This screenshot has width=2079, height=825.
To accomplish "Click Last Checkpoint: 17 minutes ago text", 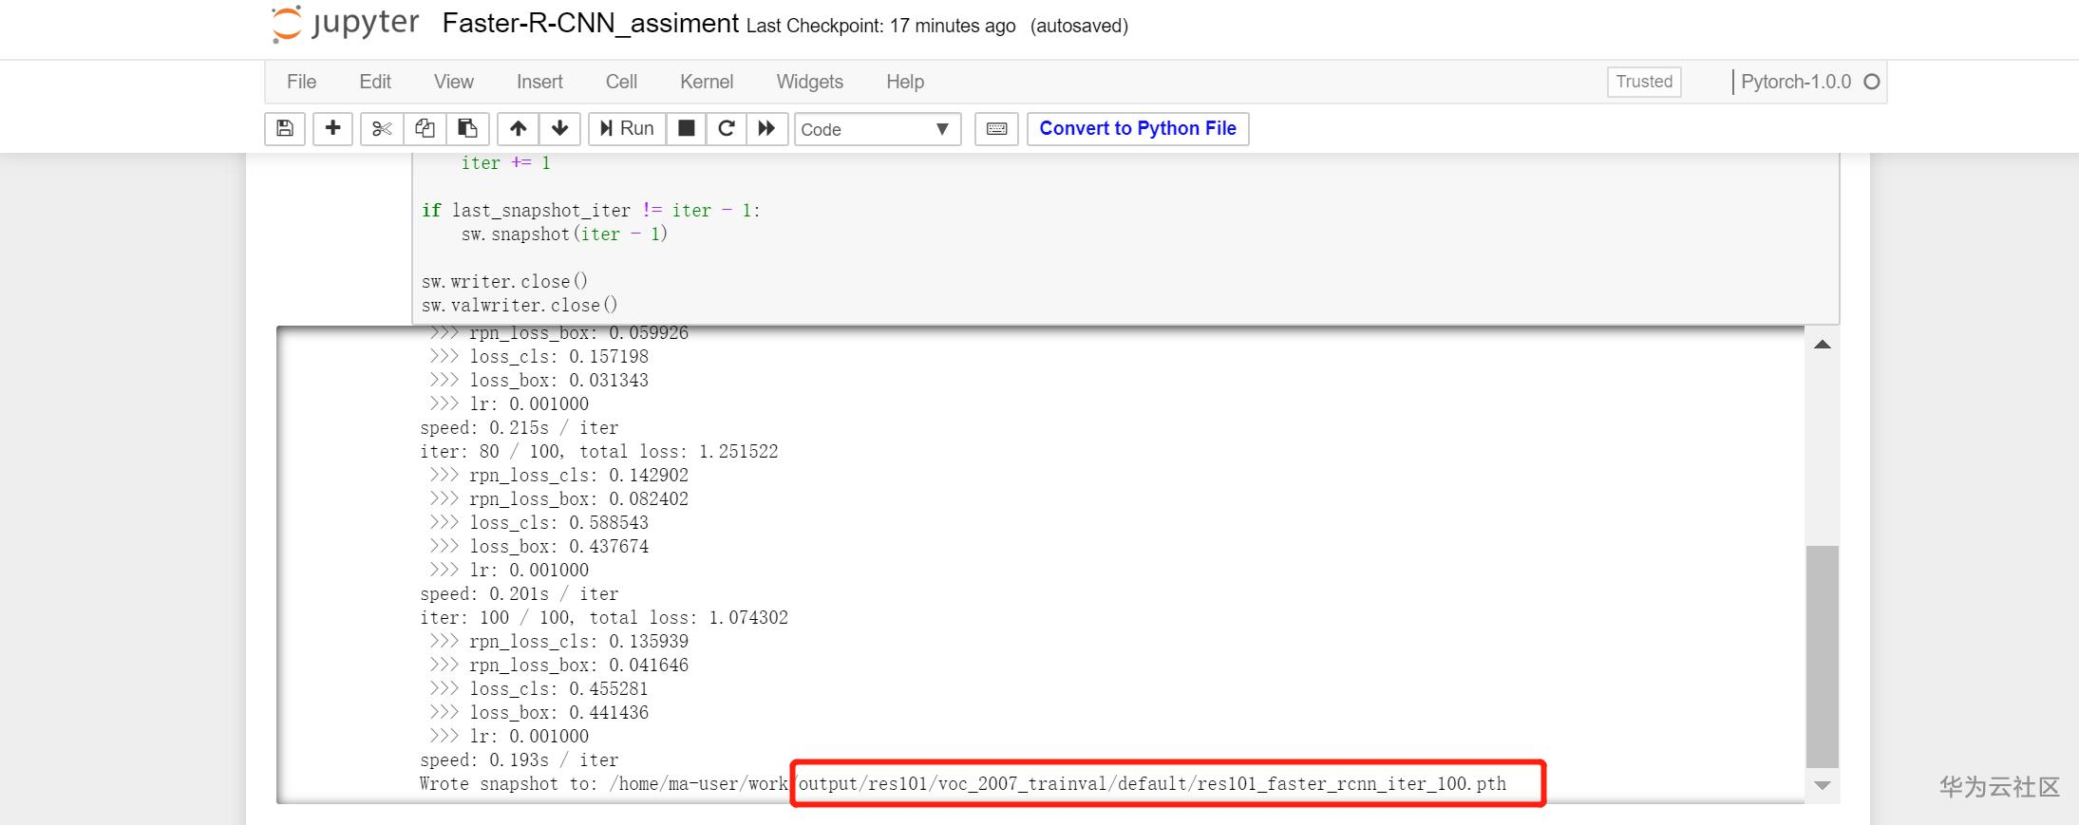I will tap(880, 27).
